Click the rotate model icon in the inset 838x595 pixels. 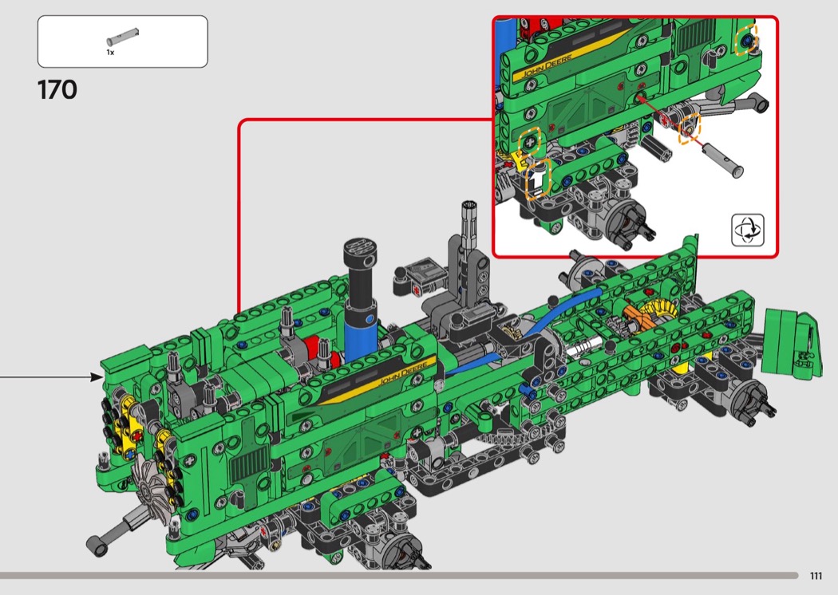coord(748,229)
